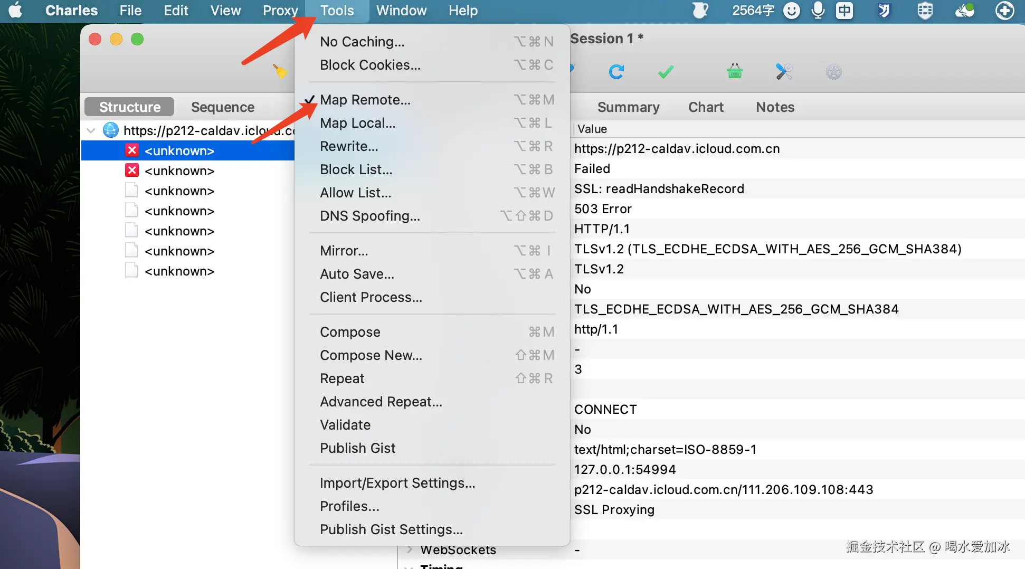Screen dimensions: 1025x569
Task: Open the Tools menu in the menu bar
Action: (x=337, y=11)
